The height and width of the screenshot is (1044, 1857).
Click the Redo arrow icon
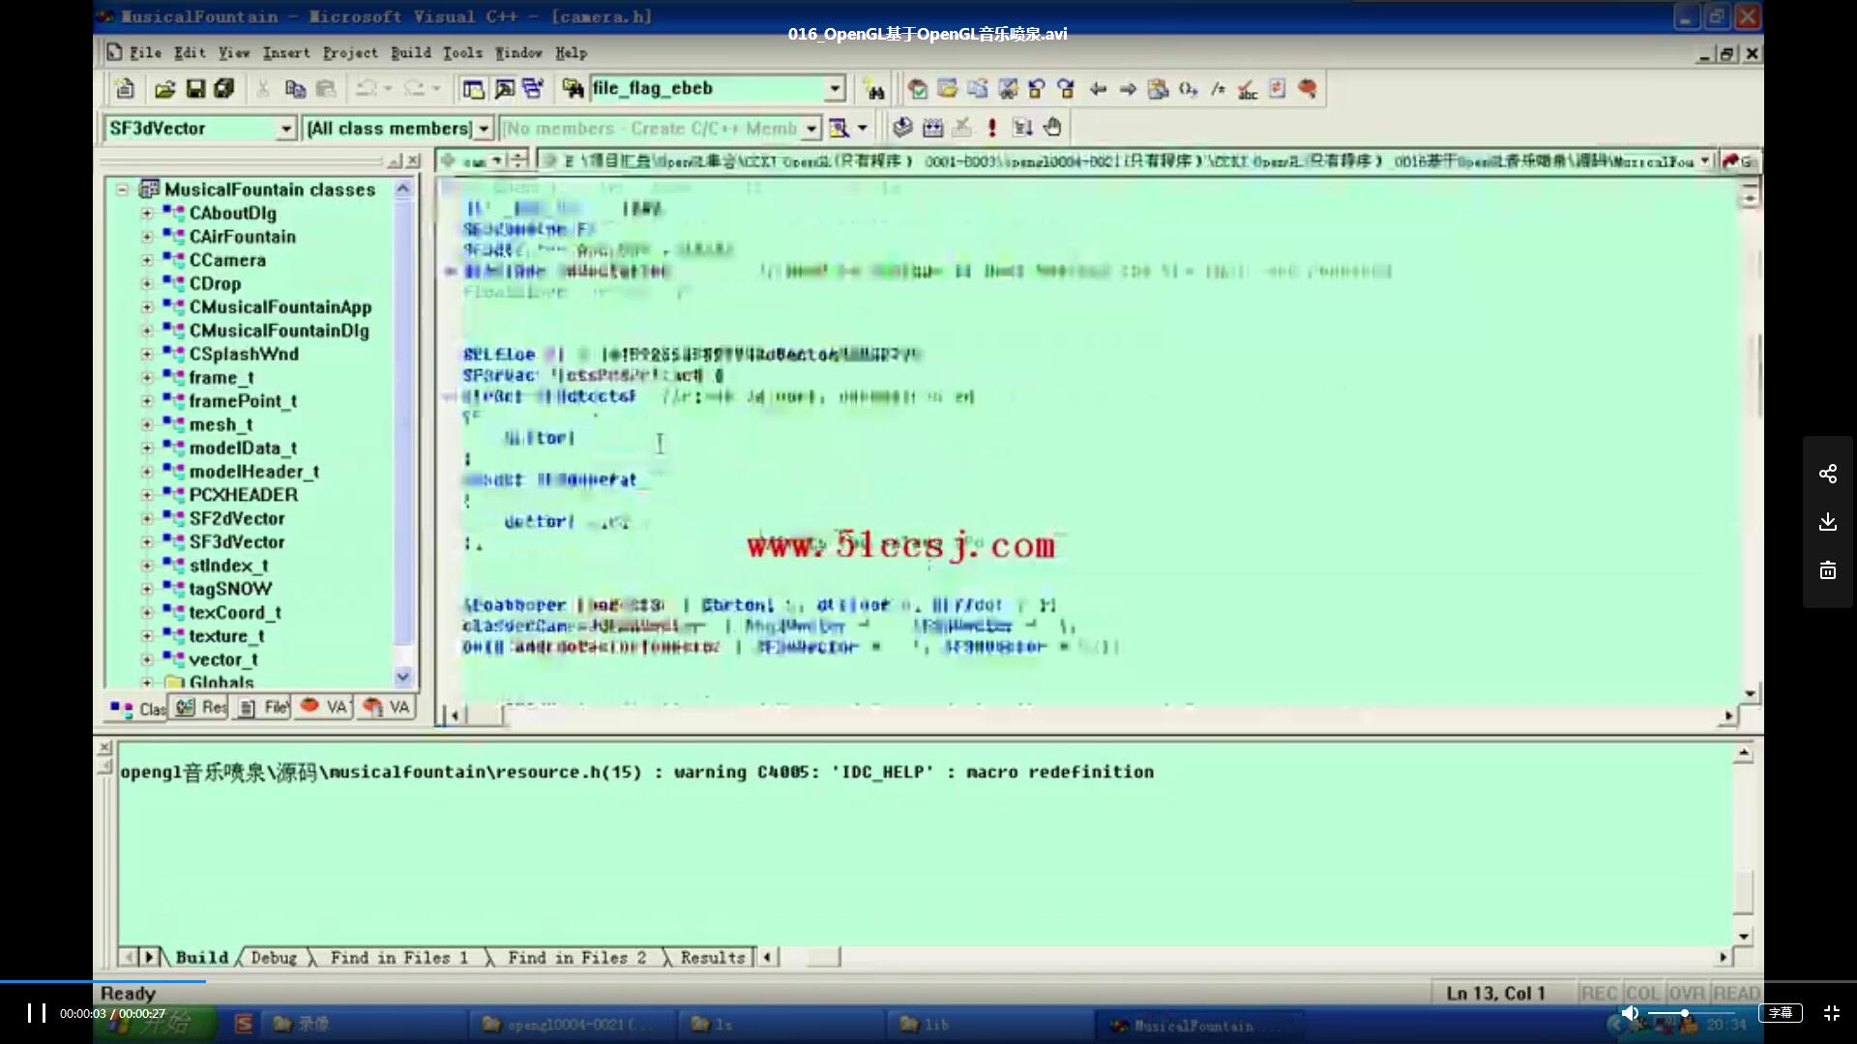[414, 89]
